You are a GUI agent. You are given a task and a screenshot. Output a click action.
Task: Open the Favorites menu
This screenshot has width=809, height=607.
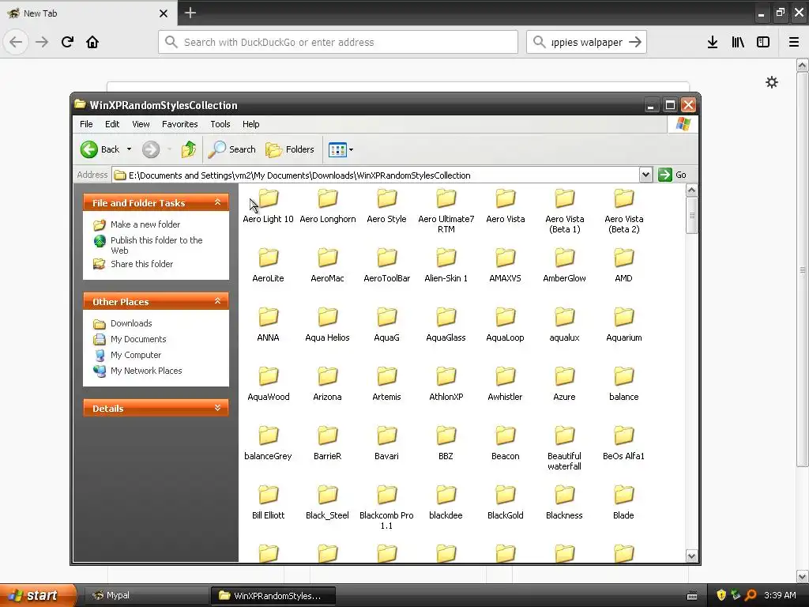pyautogui.click(x=179, y=124)
